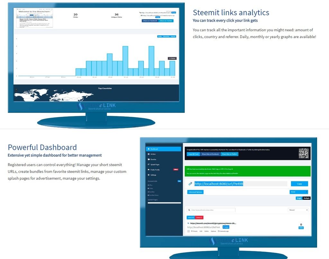The height and width of the screenshot is (259, 329).
Task: Open the Direct redirect type dropdown
Action: tap(298, 192)
